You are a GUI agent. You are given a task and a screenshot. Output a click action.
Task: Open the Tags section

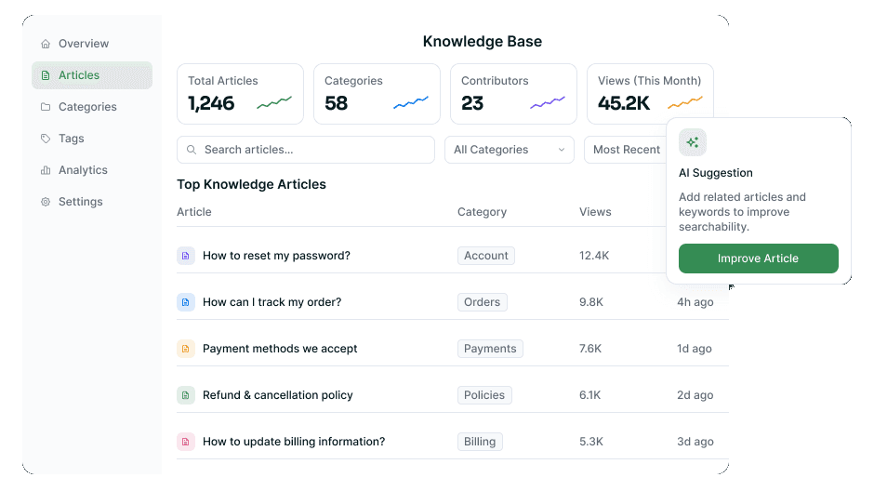(x=92, y=139)
